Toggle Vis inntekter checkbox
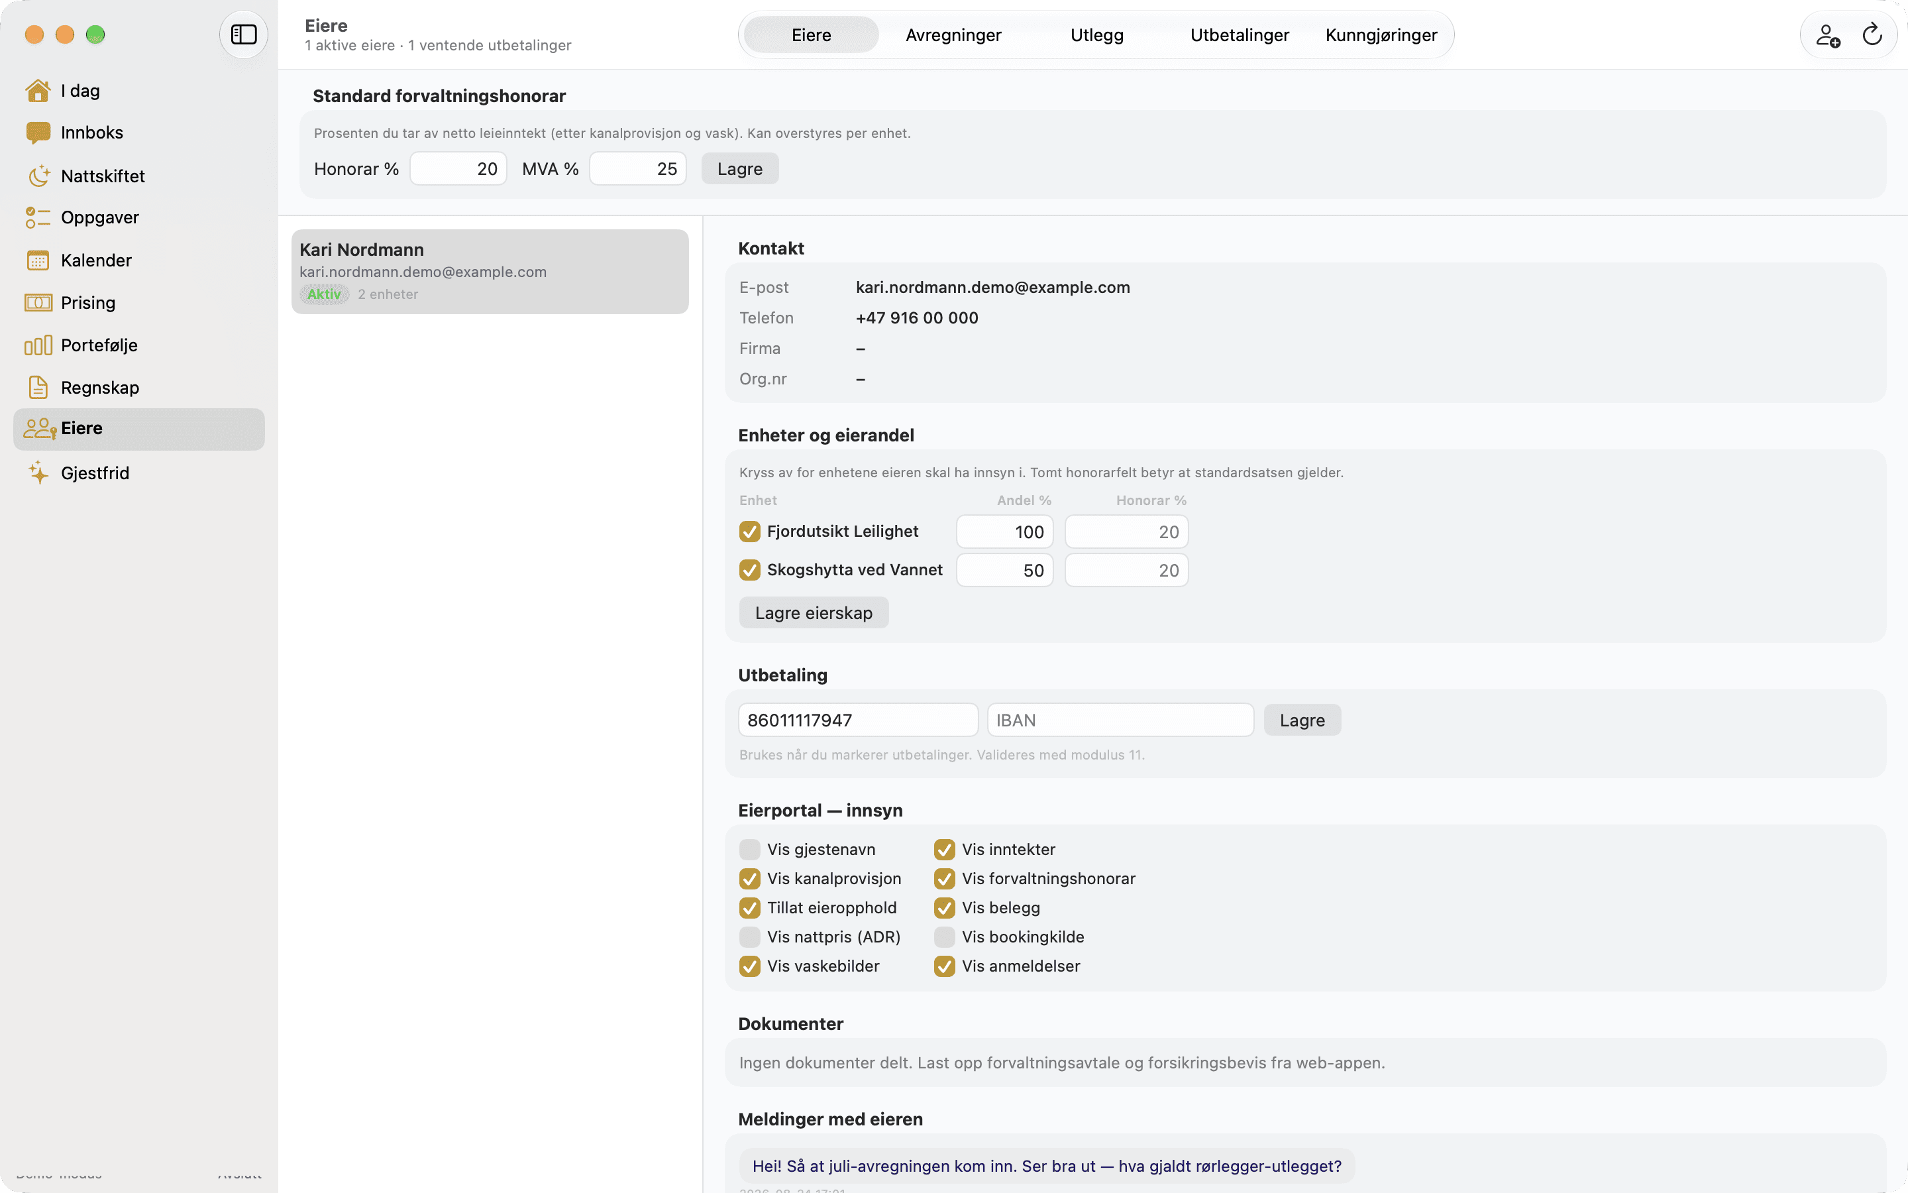The width and height of the screenshot is (1908, 1193). coord(944,850)
